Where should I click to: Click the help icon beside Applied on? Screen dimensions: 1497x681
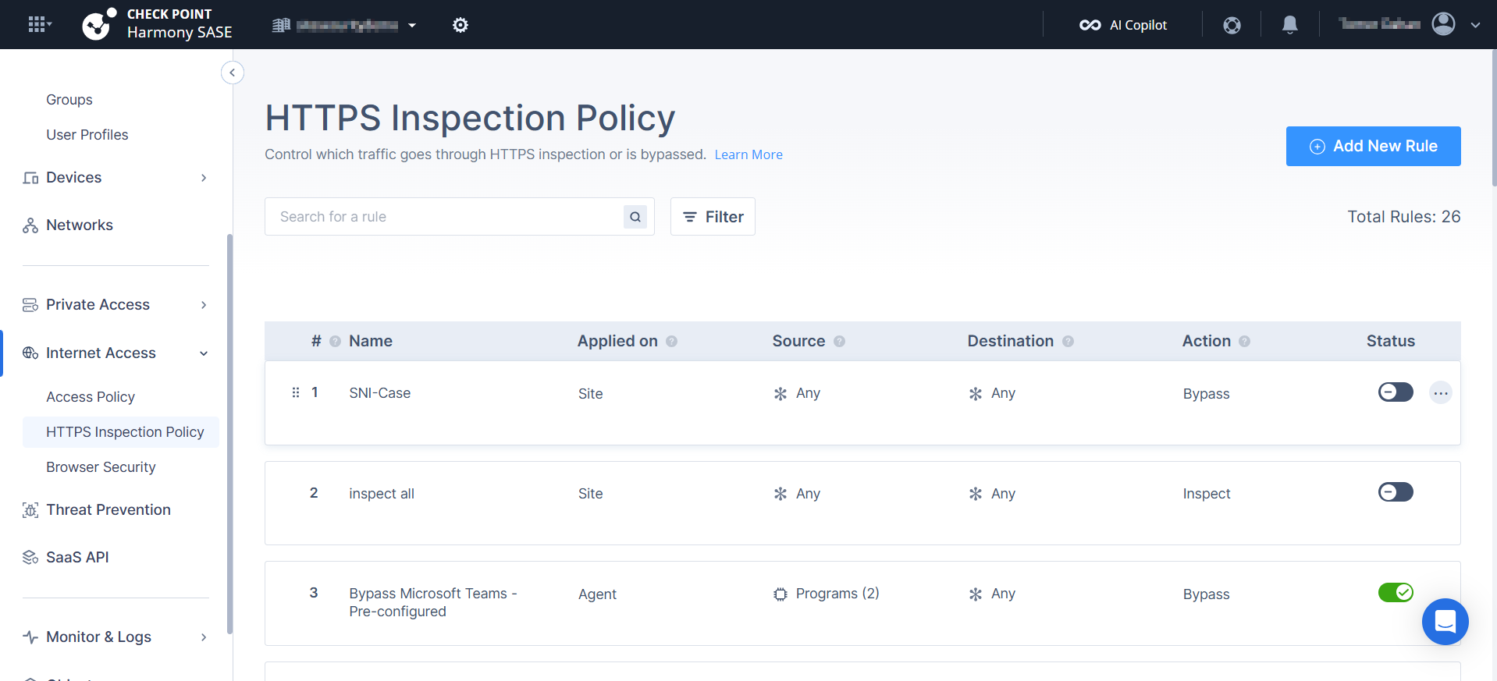click(x=671, y=342)
